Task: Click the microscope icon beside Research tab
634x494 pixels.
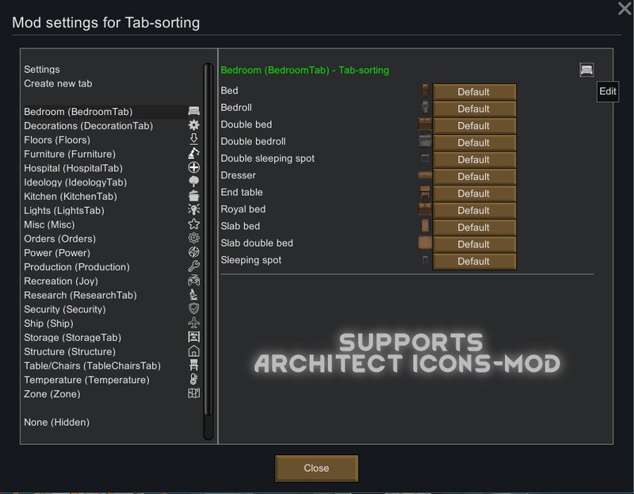Action: click(193, 294)
